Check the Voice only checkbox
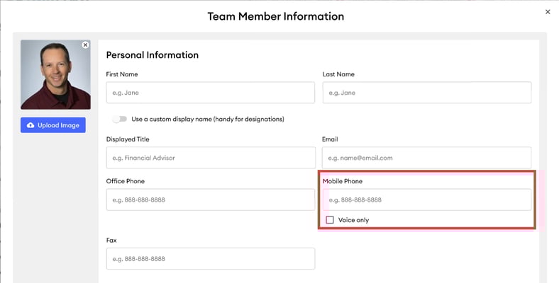Screen dimensions: 559x283 click(330, 220)
